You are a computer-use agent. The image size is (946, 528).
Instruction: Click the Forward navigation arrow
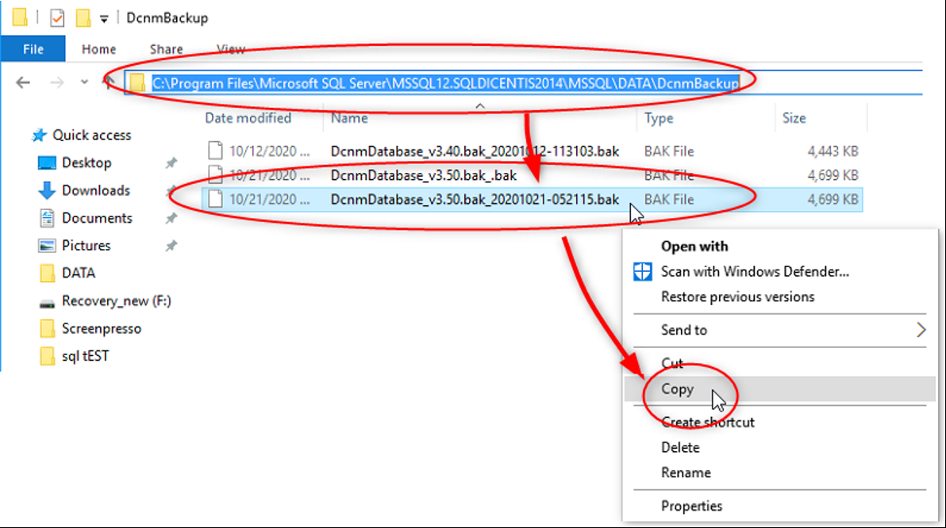click(56, 82)
